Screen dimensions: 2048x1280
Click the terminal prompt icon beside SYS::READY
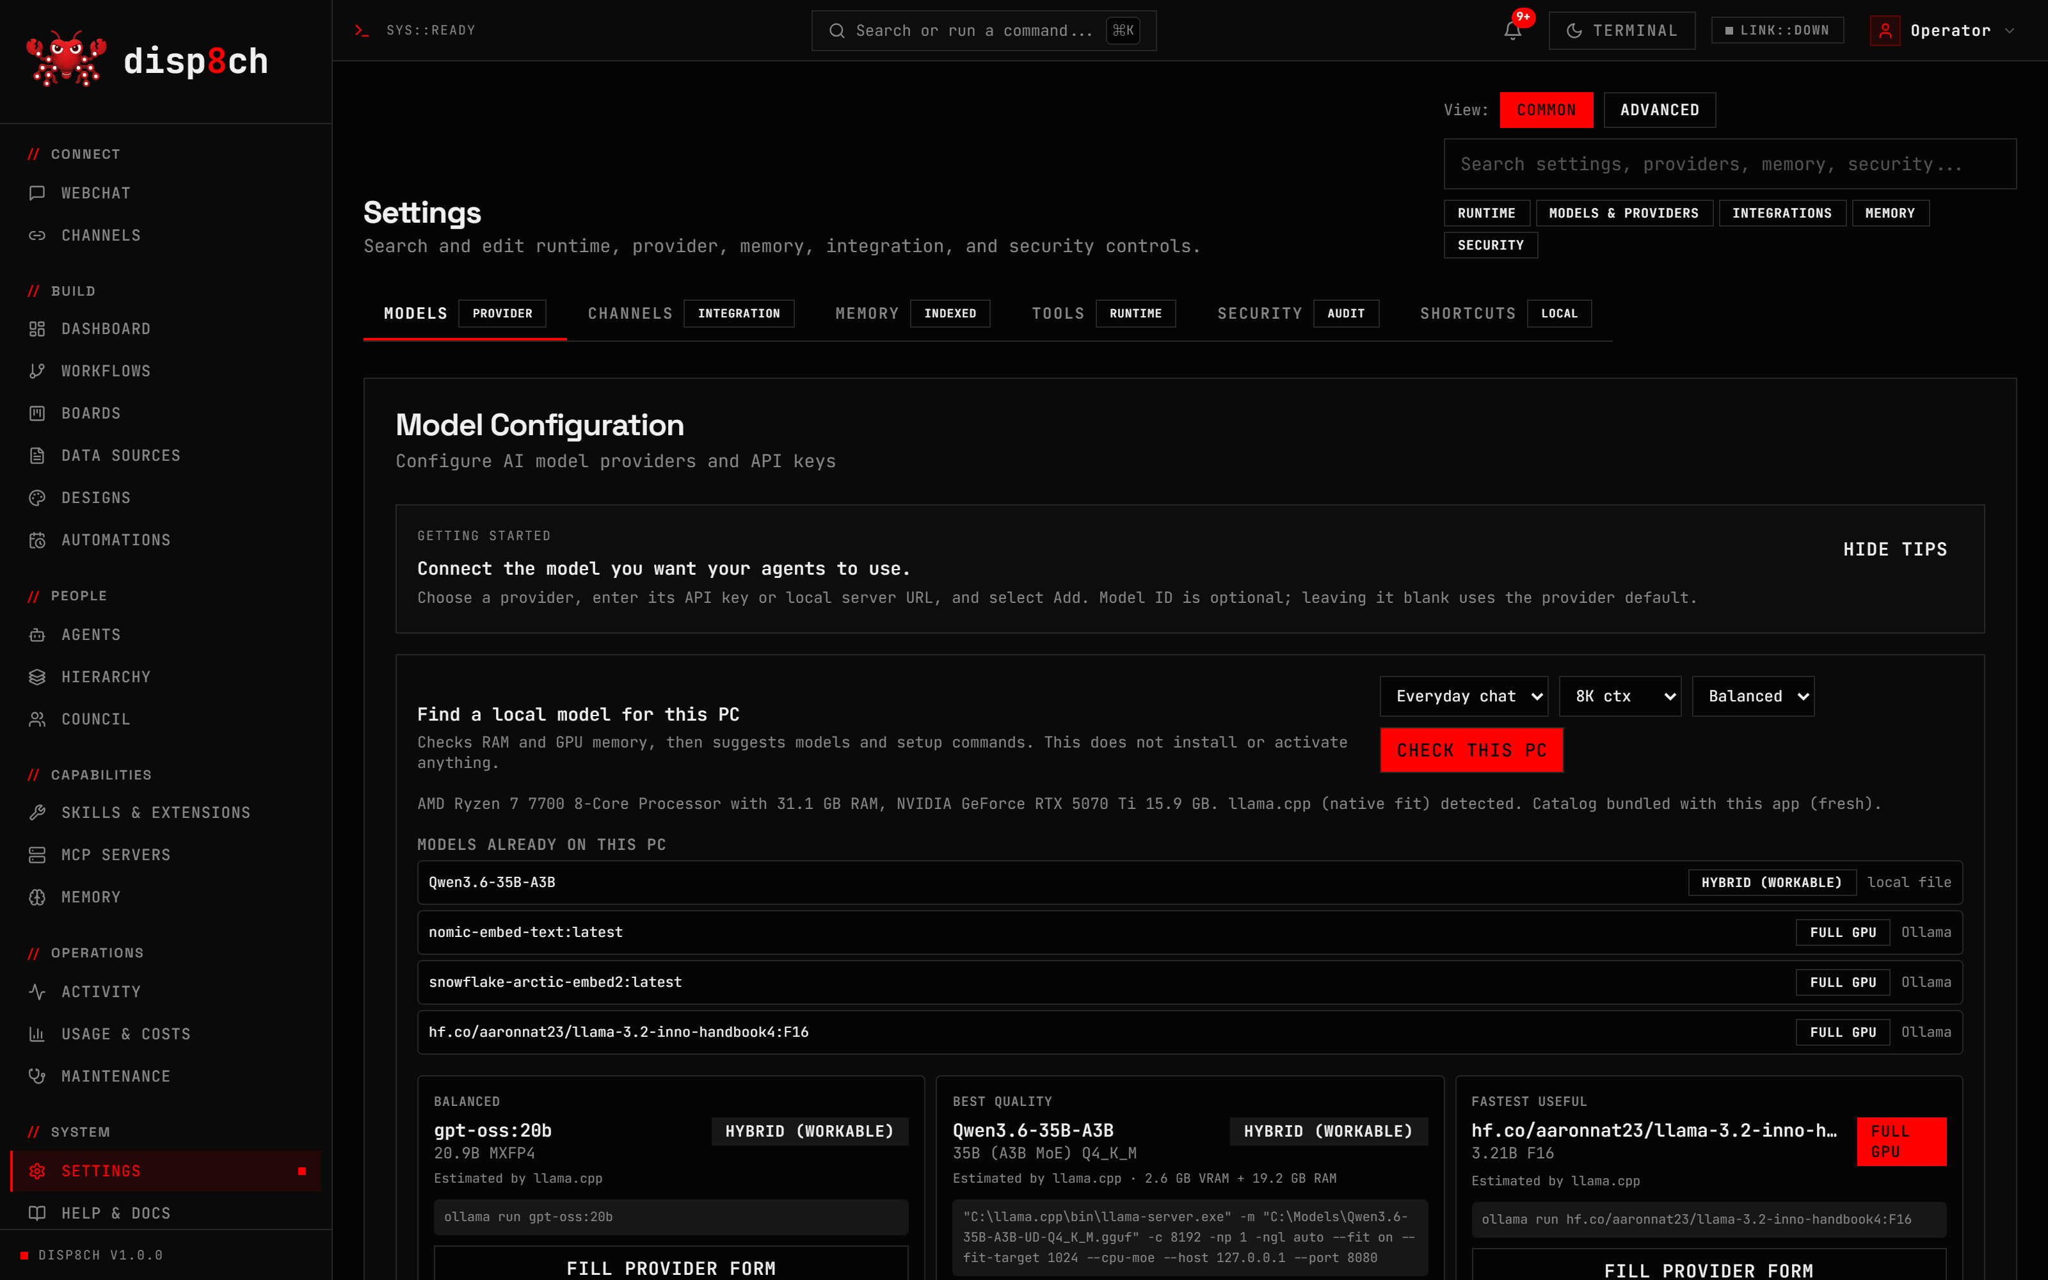(362, 31)
